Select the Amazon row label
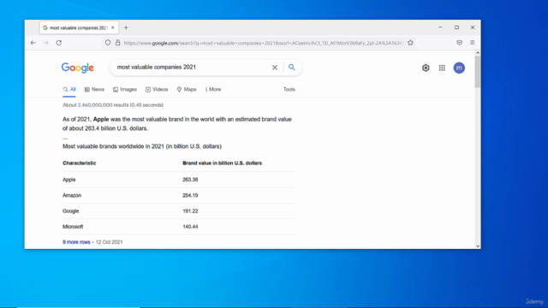Screen dimensions: 548x308 pos(72,195)
